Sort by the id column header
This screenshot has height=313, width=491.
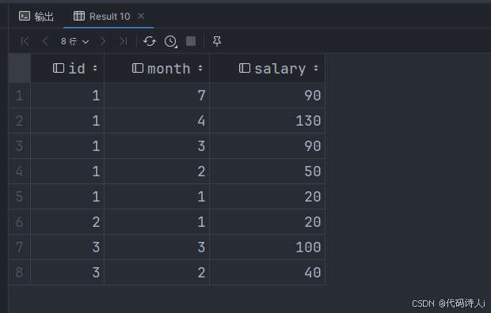(x=67, y=68)
